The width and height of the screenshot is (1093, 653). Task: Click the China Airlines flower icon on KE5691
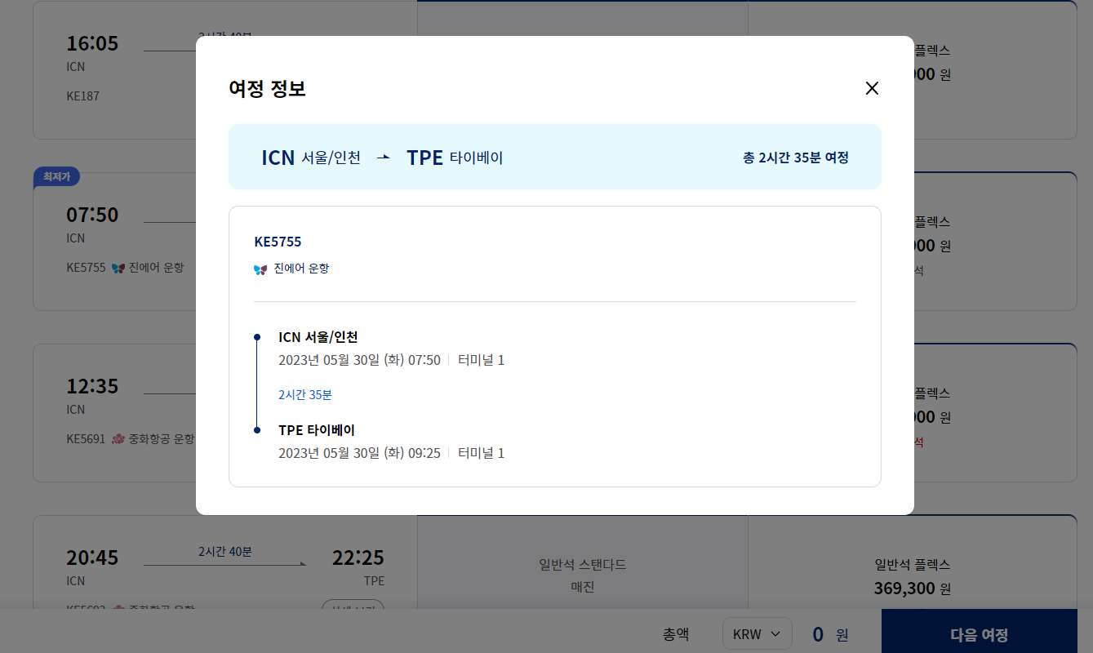tap(118, 438)
